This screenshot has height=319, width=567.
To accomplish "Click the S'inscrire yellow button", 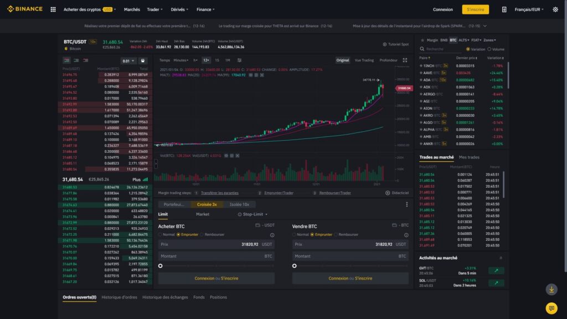I will point(475,9).
